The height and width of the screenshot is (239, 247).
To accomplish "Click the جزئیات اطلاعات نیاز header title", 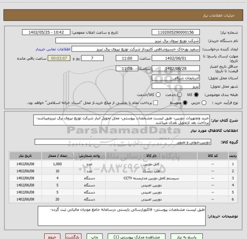I will click(219, 15).
